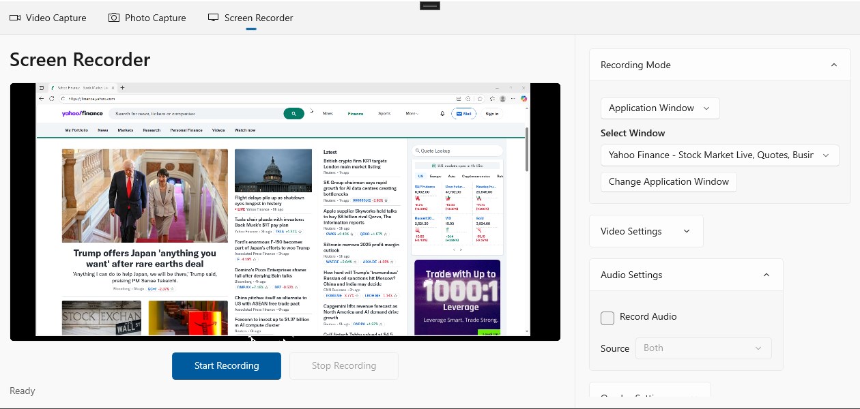Click the browser back arrow in the preview
This screenshot has width=860, height=409.
[x=41, y=97]
